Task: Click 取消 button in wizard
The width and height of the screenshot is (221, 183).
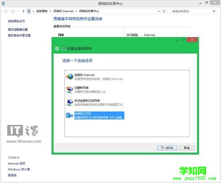Action: tap(187, 148)
